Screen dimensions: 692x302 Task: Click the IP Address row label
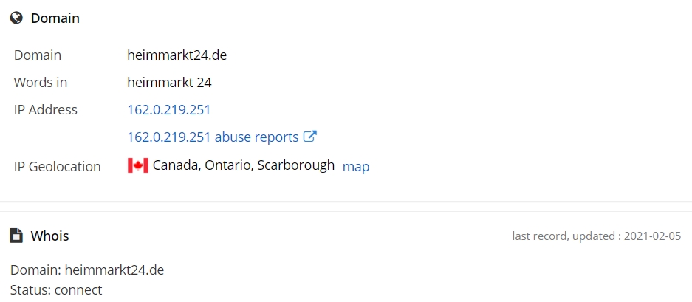[46, 110]
